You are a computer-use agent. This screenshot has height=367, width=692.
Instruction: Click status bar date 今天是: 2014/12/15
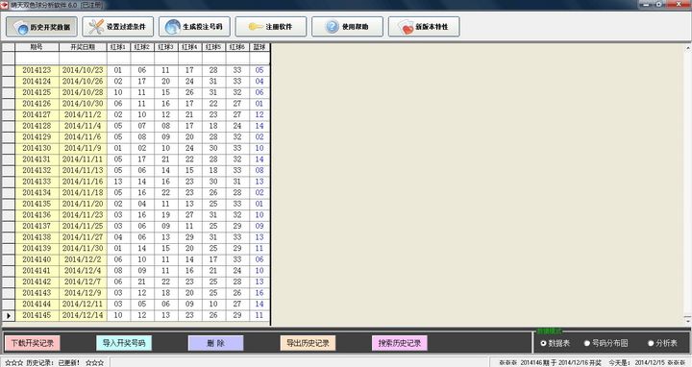[636, 362]
